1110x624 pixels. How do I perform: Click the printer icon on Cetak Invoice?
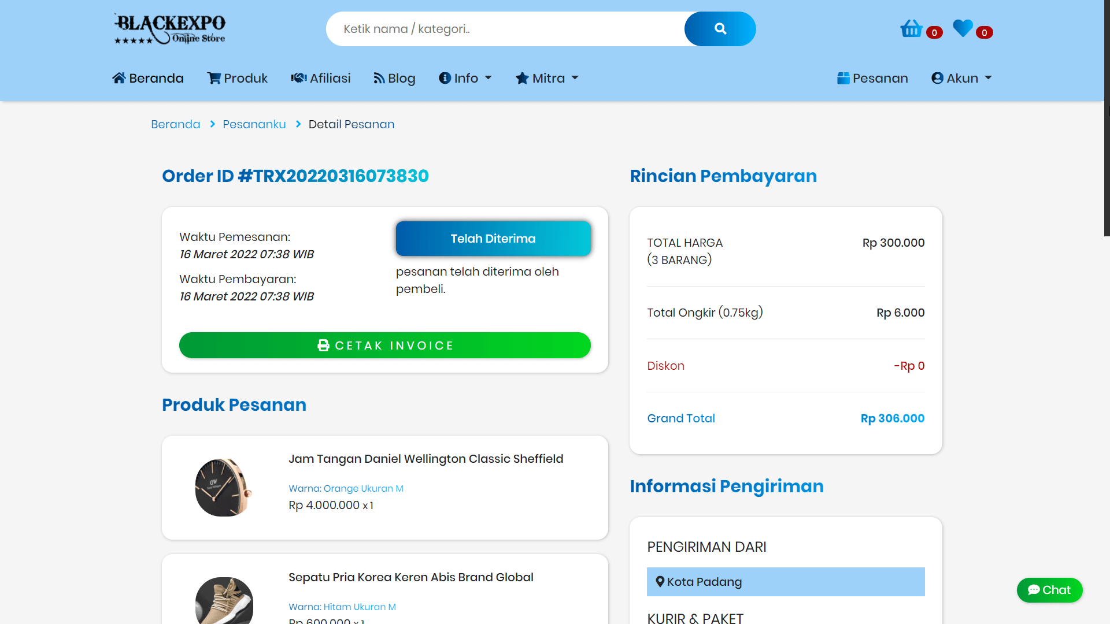pyautogui.click(x=324, y=345)
